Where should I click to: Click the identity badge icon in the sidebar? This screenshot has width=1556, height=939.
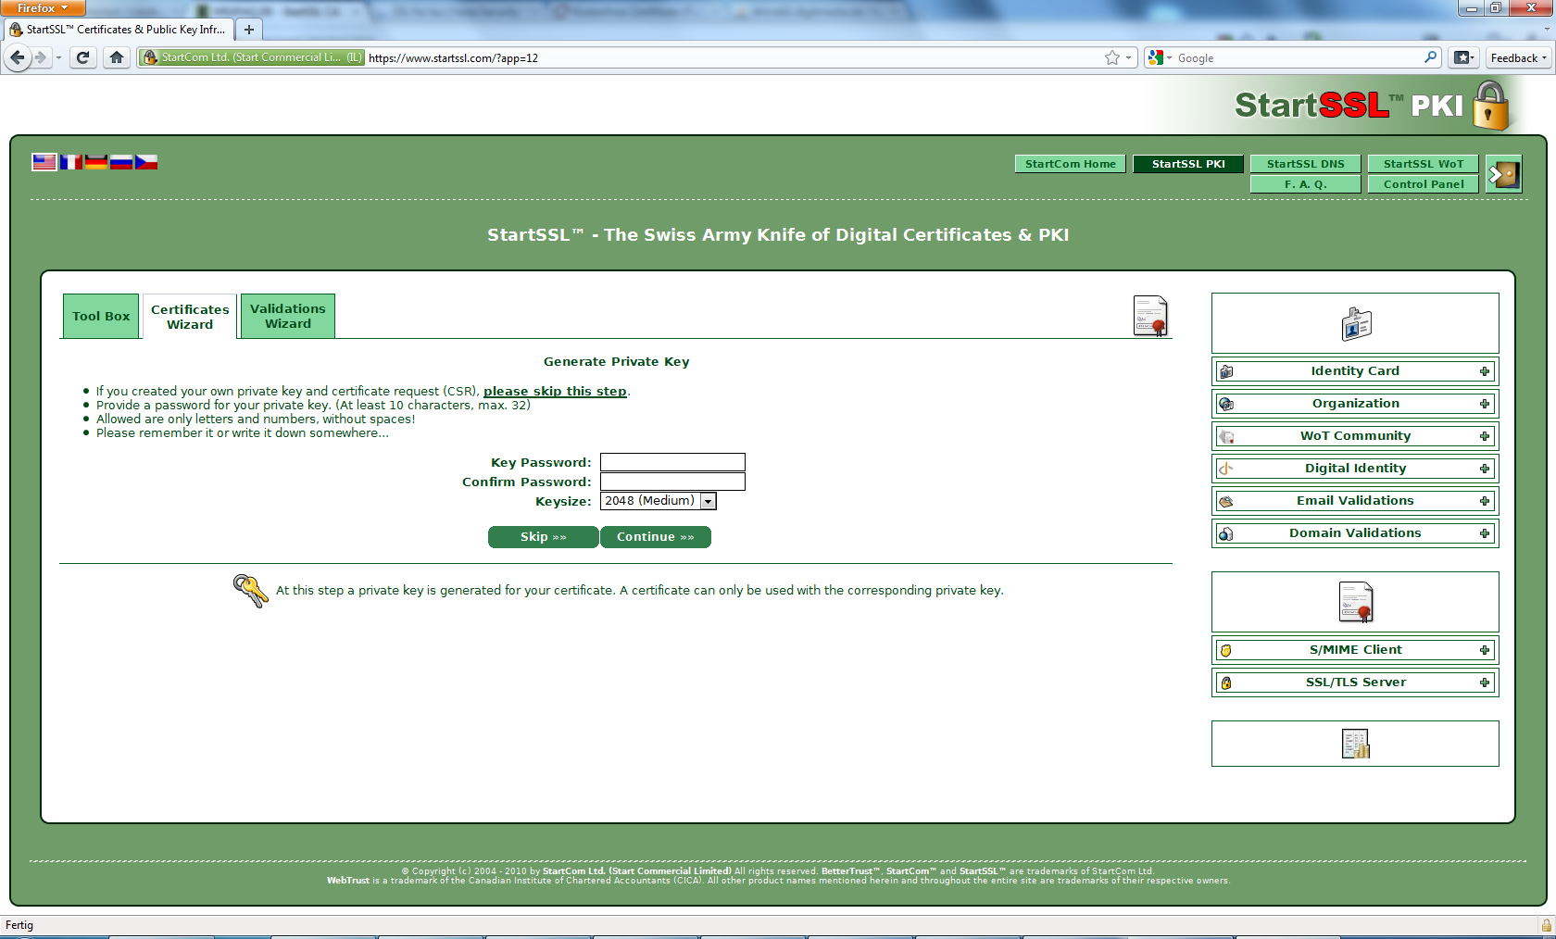pos(1356,324)
